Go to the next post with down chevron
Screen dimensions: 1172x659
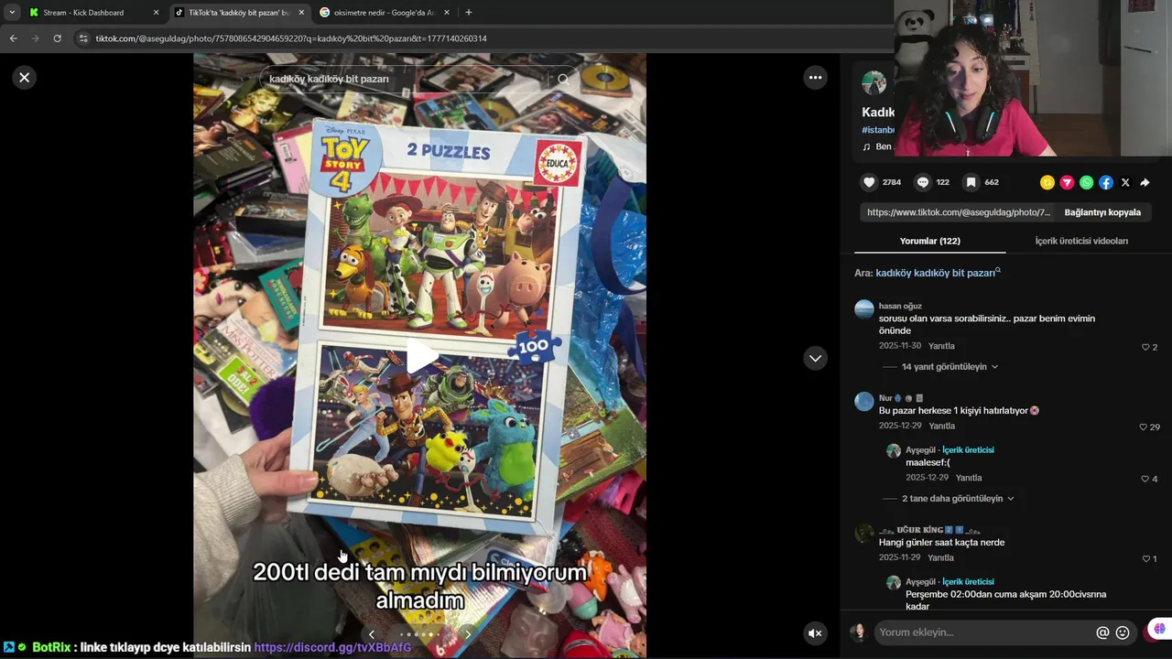tap(815, 358)
